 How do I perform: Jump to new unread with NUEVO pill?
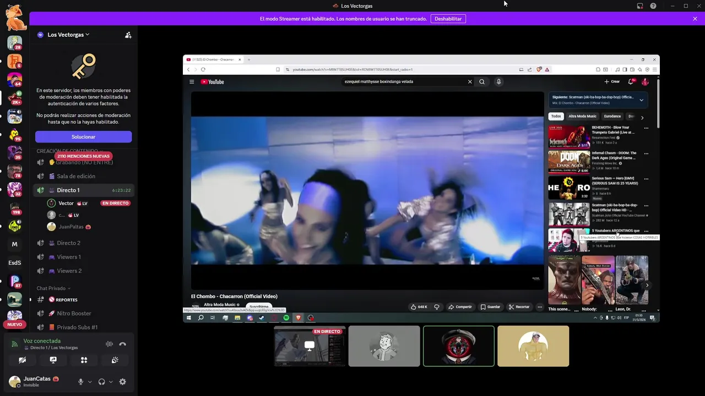point(15,324)
